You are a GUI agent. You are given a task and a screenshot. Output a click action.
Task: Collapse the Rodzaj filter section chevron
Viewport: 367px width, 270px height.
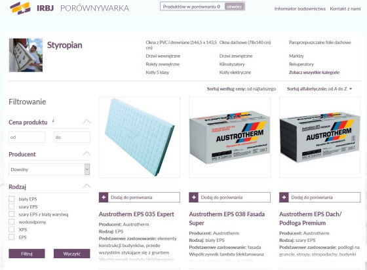(87, 186)
